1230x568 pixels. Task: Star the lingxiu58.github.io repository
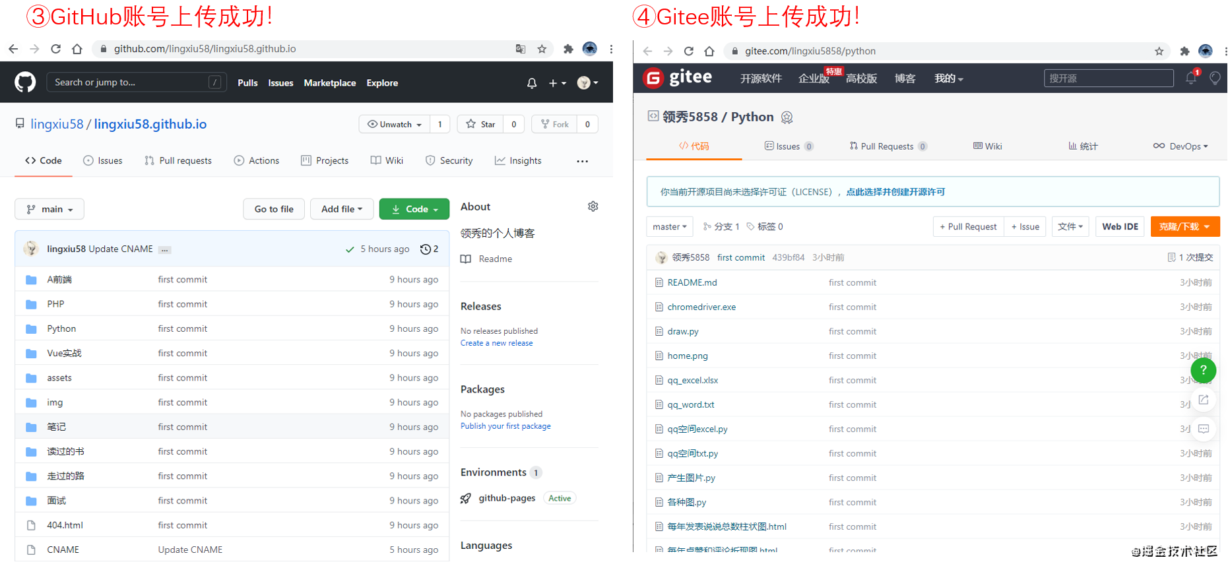480,124
